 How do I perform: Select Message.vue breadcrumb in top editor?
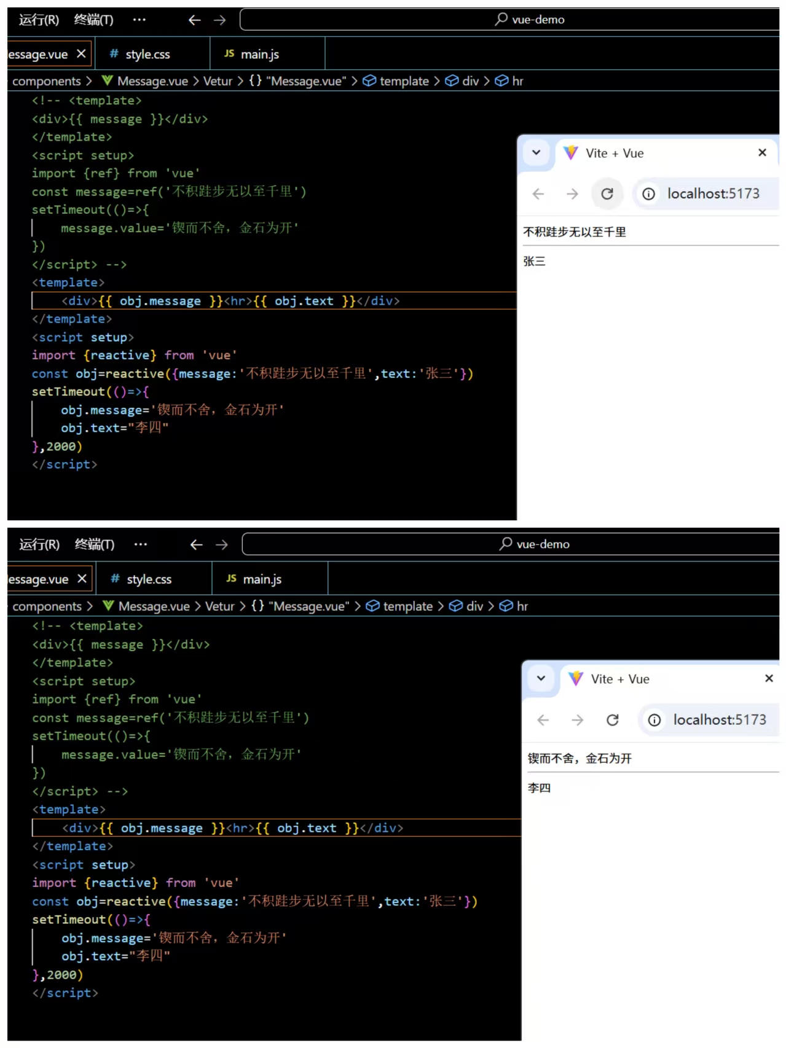point(146,81)
